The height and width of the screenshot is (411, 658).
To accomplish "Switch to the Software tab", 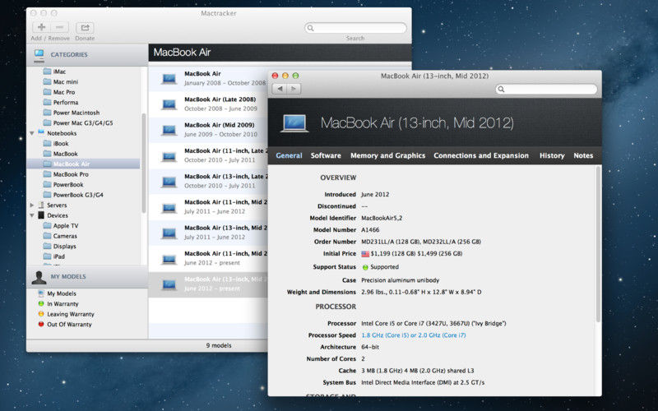I will tap(326, 155).
